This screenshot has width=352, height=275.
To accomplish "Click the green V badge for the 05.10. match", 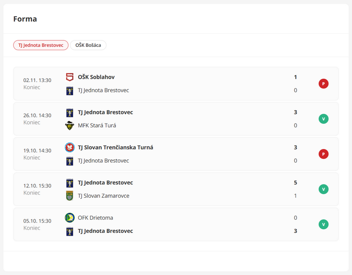I will point(323,224).
